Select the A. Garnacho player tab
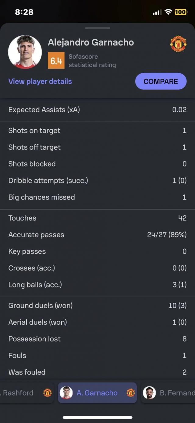This screenshot has width=195, height=423. (97, 393)
